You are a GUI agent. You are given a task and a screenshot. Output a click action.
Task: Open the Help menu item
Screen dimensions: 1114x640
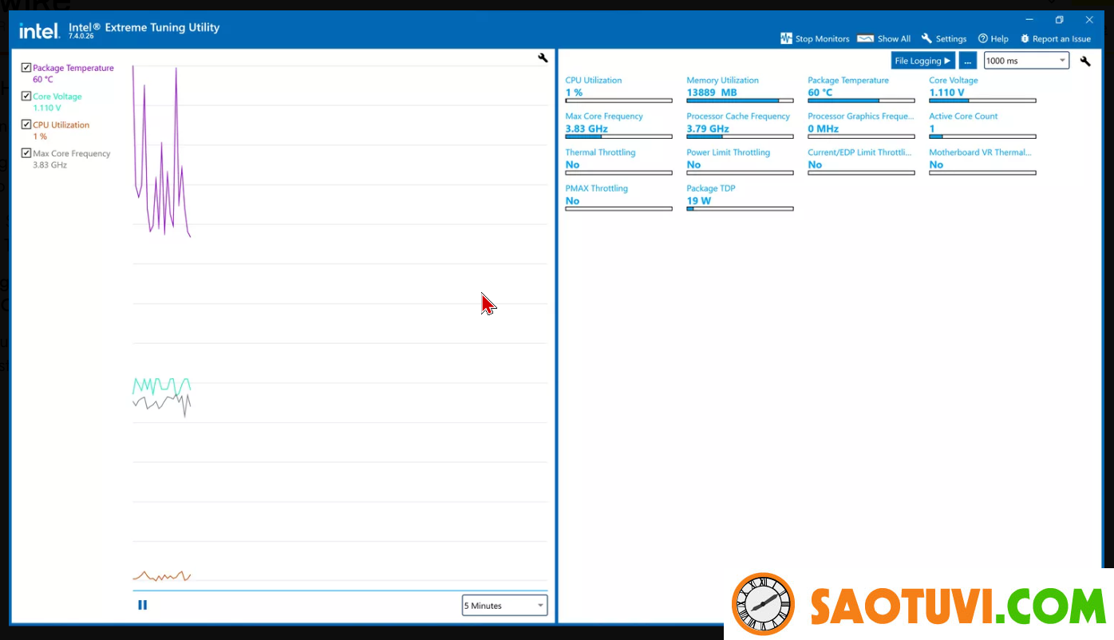coord(994,38)
